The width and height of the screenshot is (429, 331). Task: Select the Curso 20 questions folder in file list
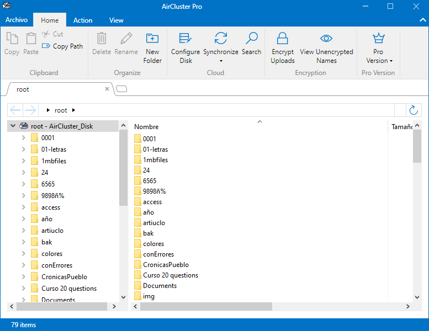click(x=170, y=275)
